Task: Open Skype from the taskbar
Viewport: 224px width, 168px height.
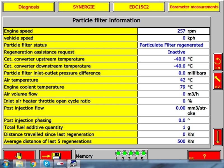Action: [x=47, y=164]
